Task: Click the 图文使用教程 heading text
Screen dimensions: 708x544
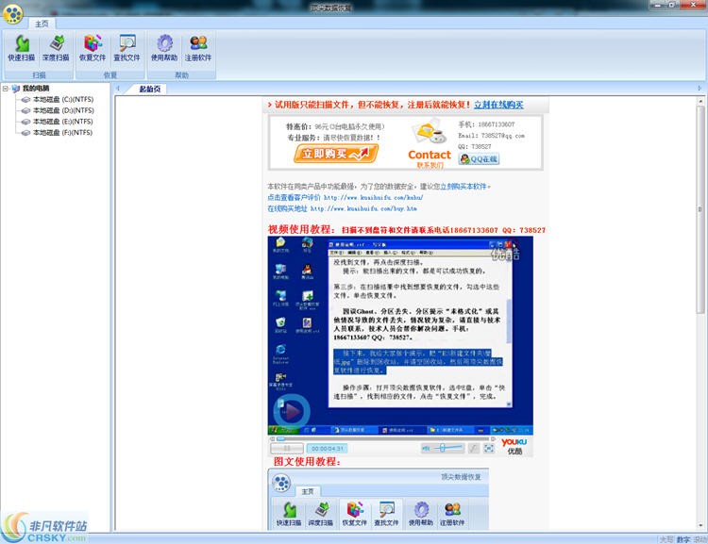Action: pyautogui.click(x=307, y=461)
